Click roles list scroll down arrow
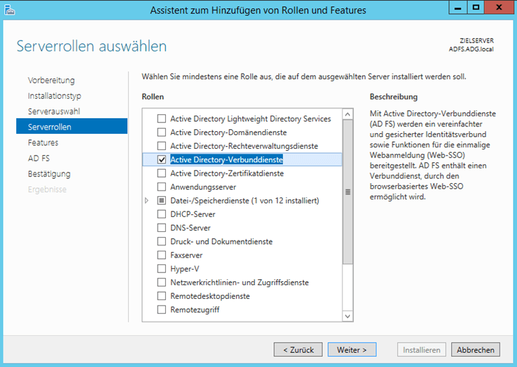This screenshot has height=367, width=517. coord(348,316)
